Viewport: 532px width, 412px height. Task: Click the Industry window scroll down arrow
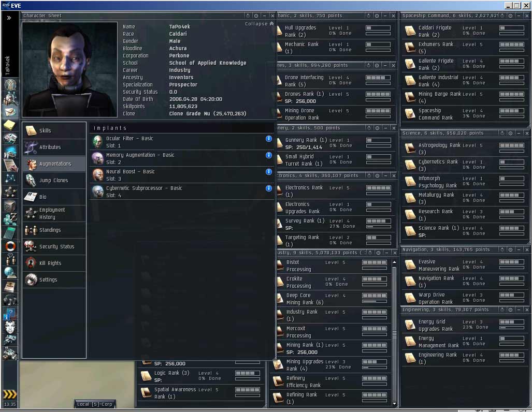pyautogui.click(x=394, y=404)
